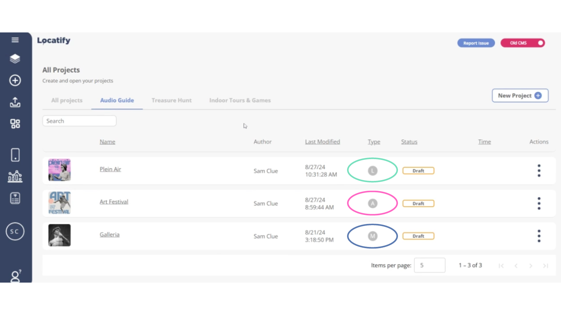The width and height of the screenshot is (561, 315).
Task: Go to previous page of results
Action: (516, 266)
